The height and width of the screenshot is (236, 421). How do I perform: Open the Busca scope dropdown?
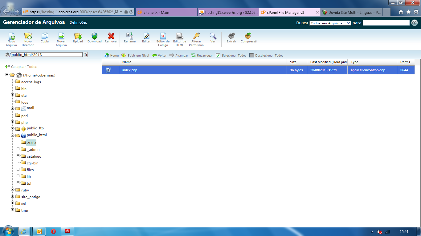click(x=330, y=23)
